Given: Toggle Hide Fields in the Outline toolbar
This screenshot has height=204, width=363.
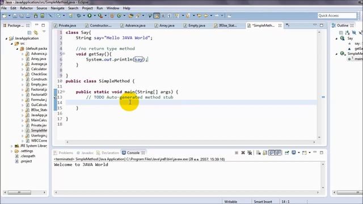Looking at the screenshot, I should (x=354, y=33).
